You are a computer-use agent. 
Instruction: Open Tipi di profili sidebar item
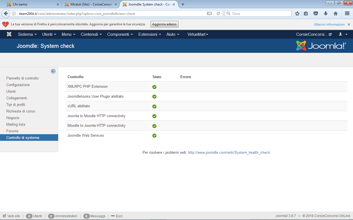click(x=16, y=105)
